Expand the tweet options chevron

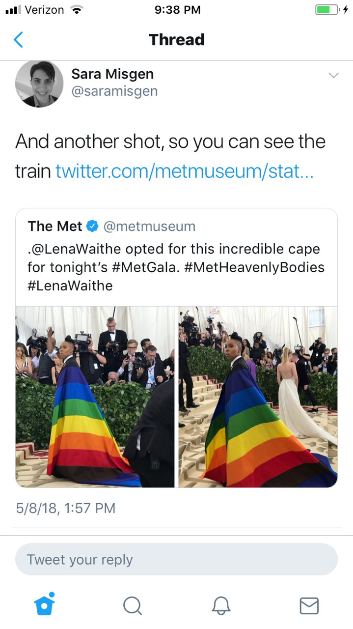tap(333, 76)
